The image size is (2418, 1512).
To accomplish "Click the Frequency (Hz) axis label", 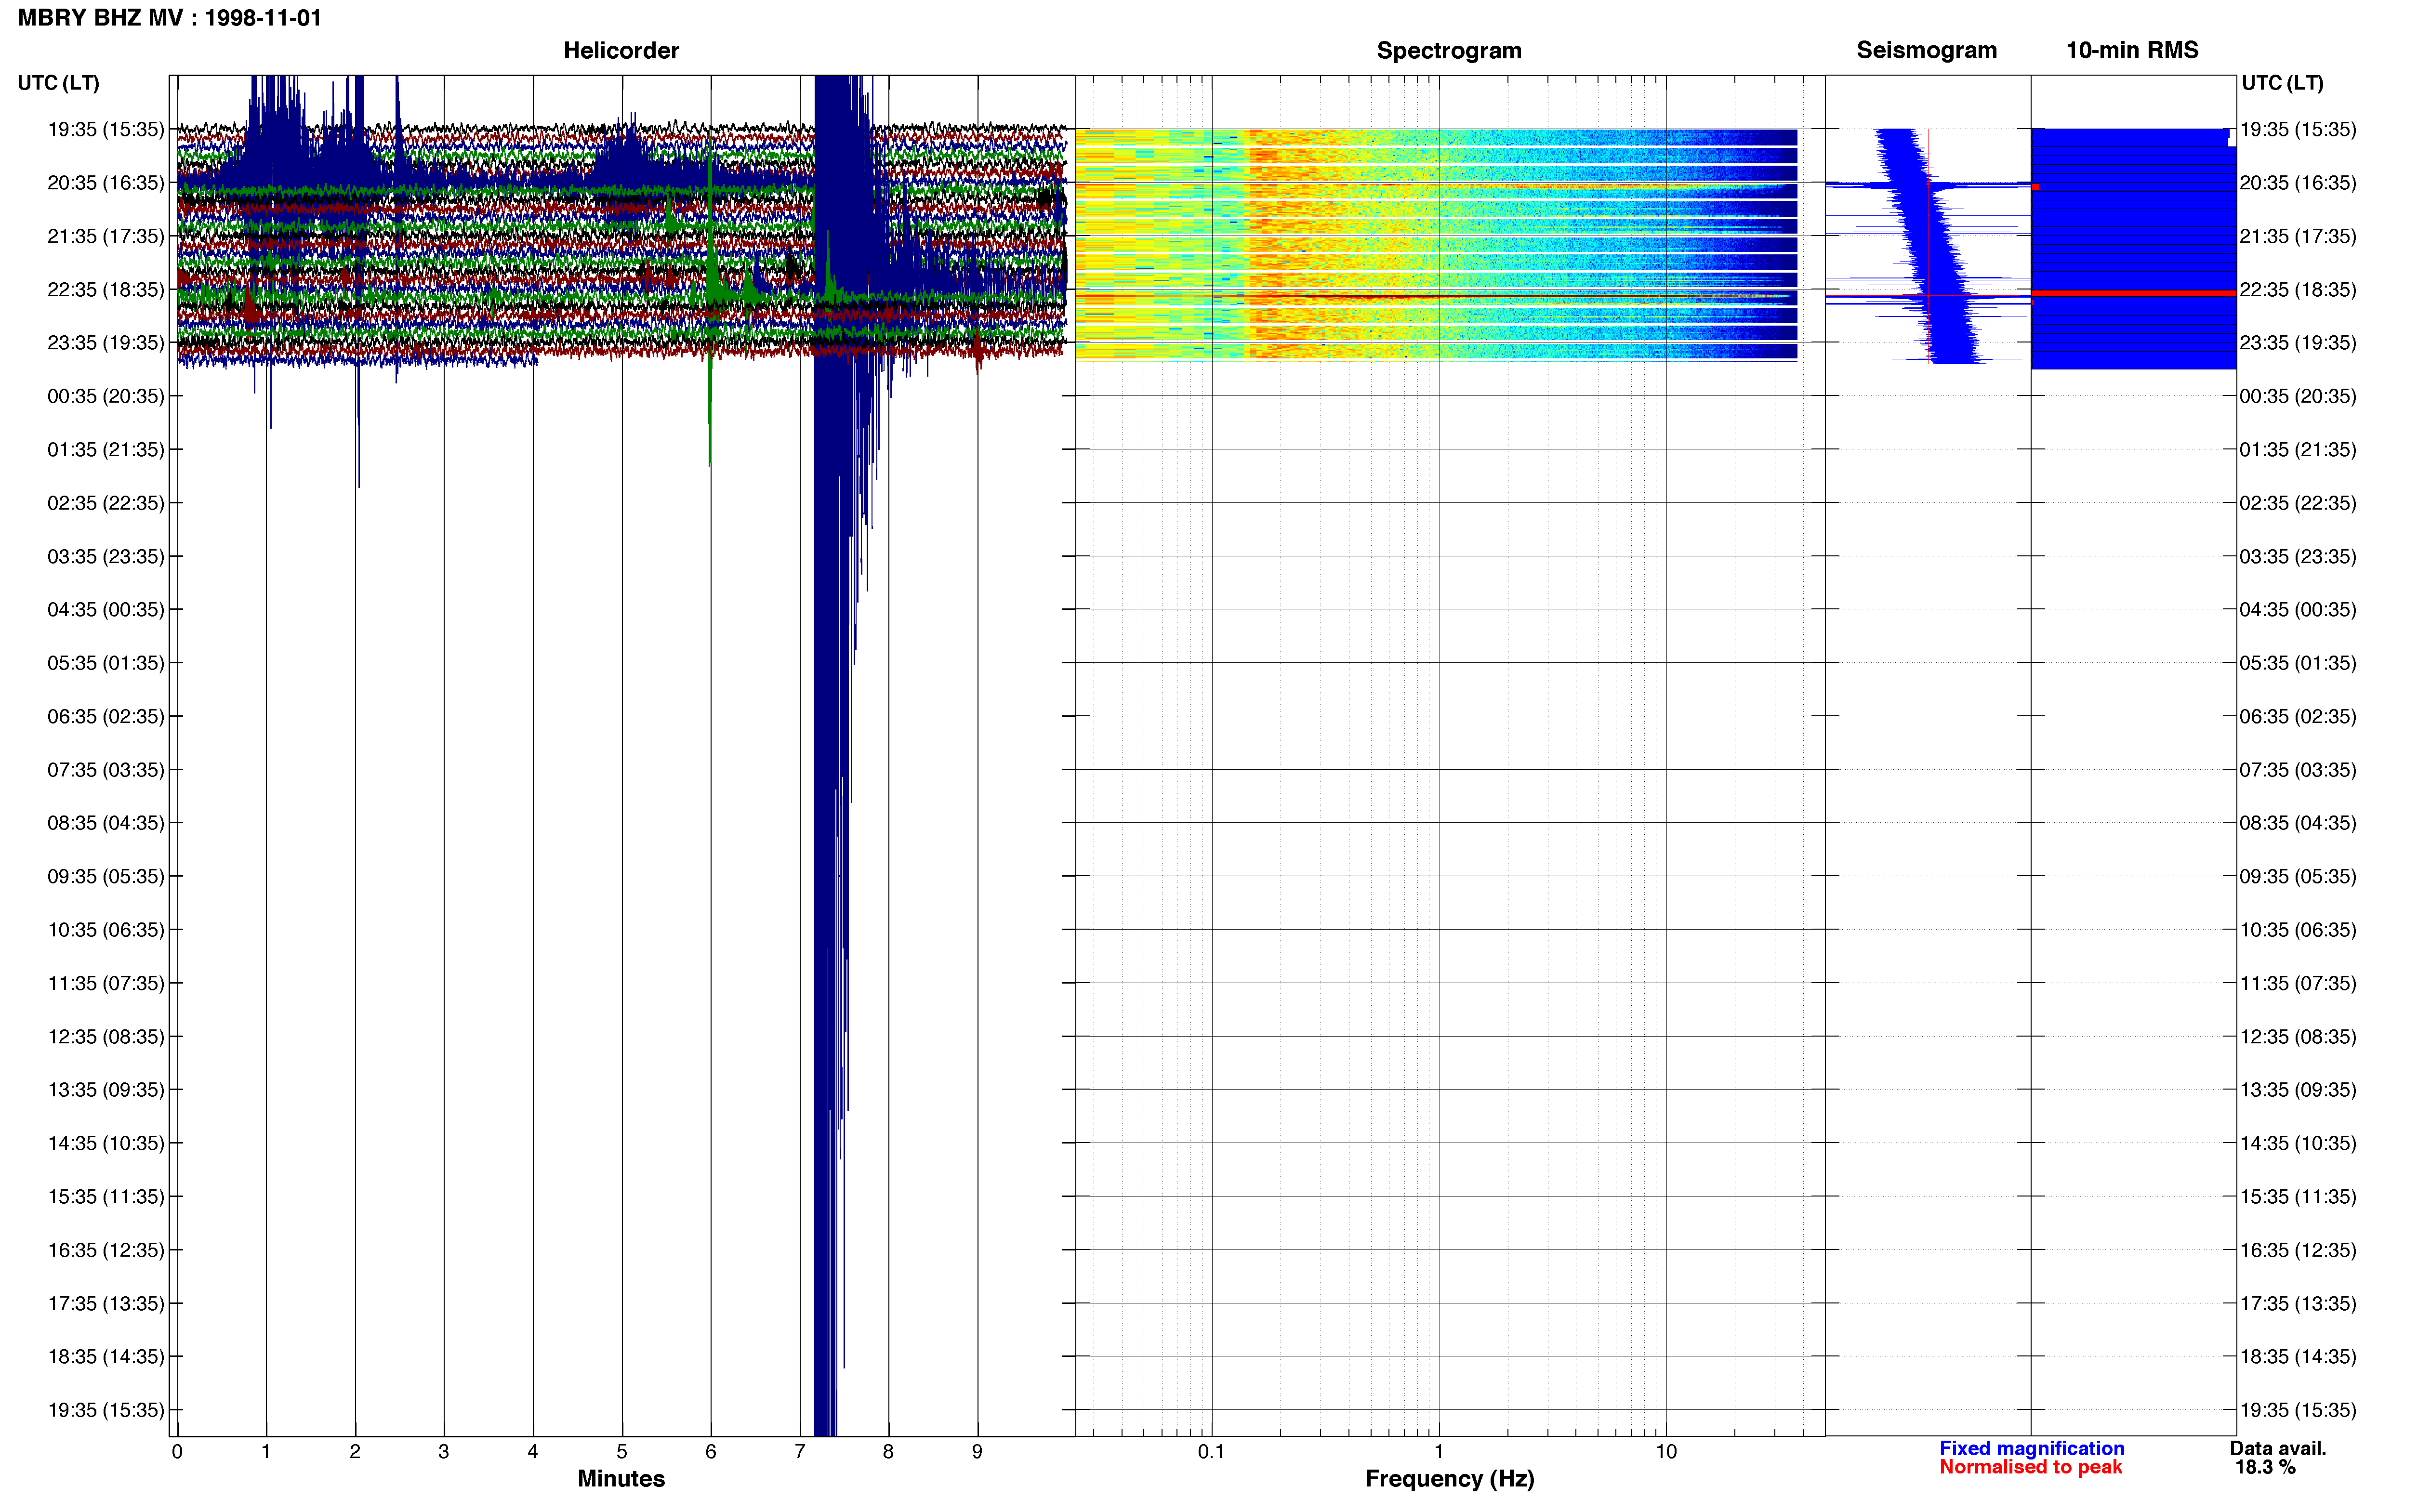I will [x=1449, y=1478].
